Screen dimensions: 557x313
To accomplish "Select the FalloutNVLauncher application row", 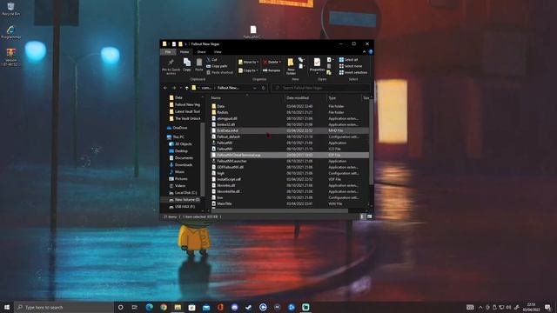I will point(290,161).
